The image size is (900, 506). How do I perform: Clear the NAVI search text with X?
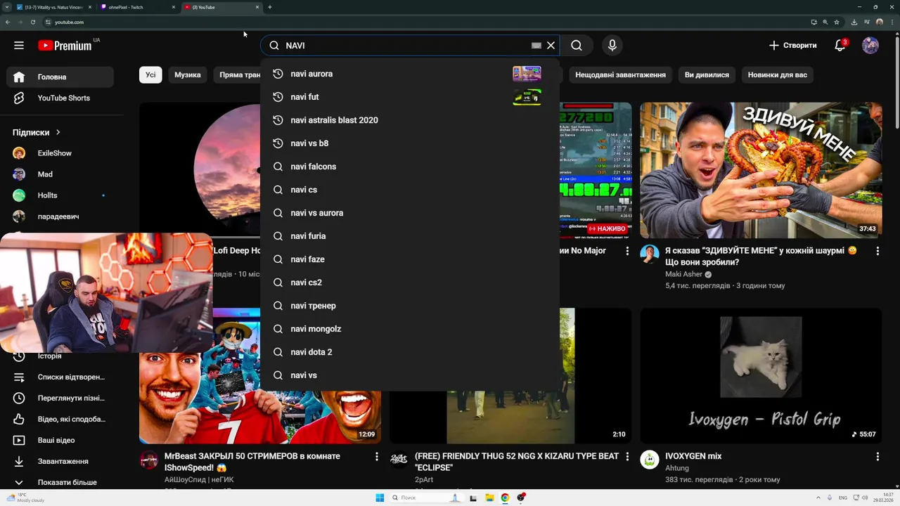(x=551, y=46)
